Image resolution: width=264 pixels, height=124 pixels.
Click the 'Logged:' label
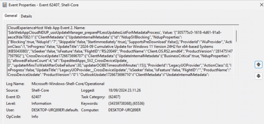click(x=88, y=90)
